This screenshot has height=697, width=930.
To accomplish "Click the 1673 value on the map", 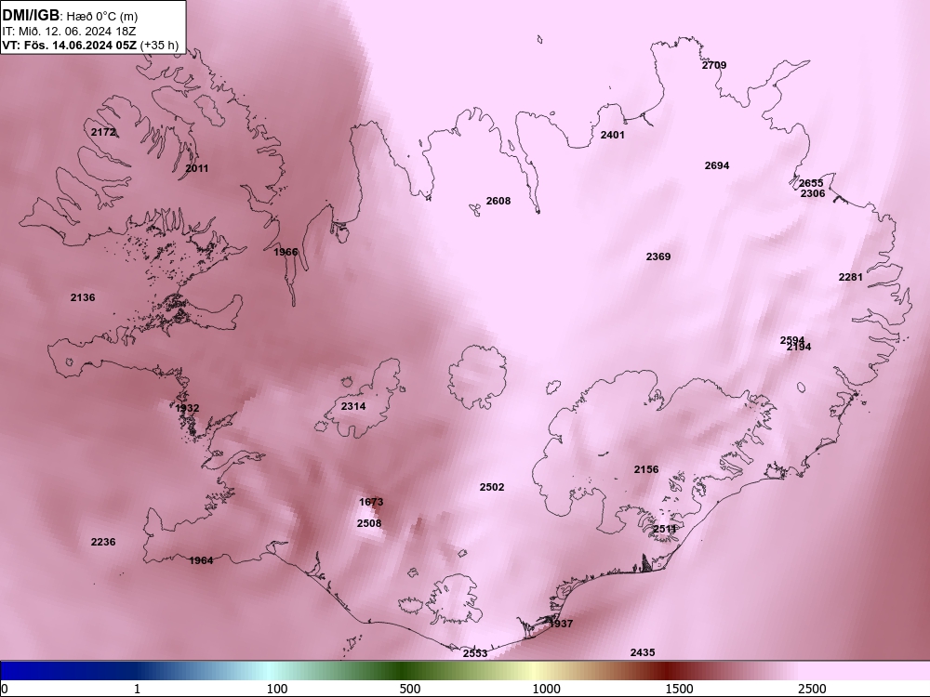I will coord(371,502).
